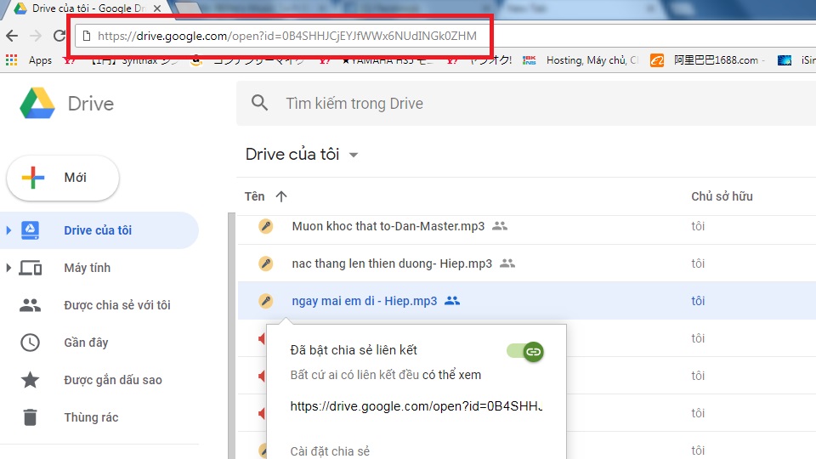This screenshot has width=816, height=459.
Task: Click the starred star icon
Action: coord(31,379)
